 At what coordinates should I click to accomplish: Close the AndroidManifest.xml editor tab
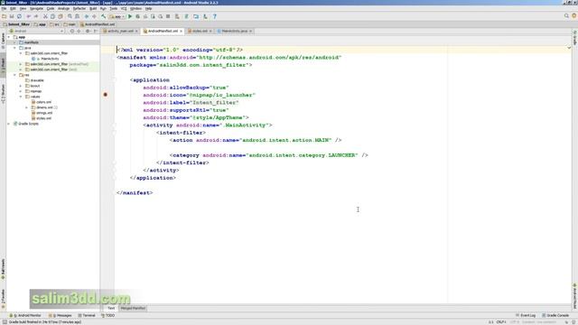pyautogui.click(x=181, y=32)
